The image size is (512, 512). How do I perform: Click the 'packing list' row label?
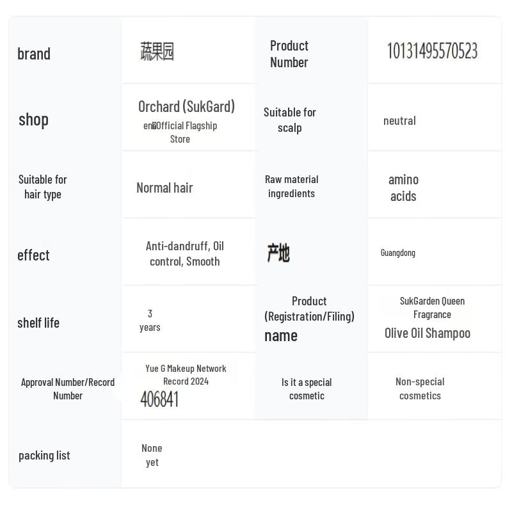(44, 456)
